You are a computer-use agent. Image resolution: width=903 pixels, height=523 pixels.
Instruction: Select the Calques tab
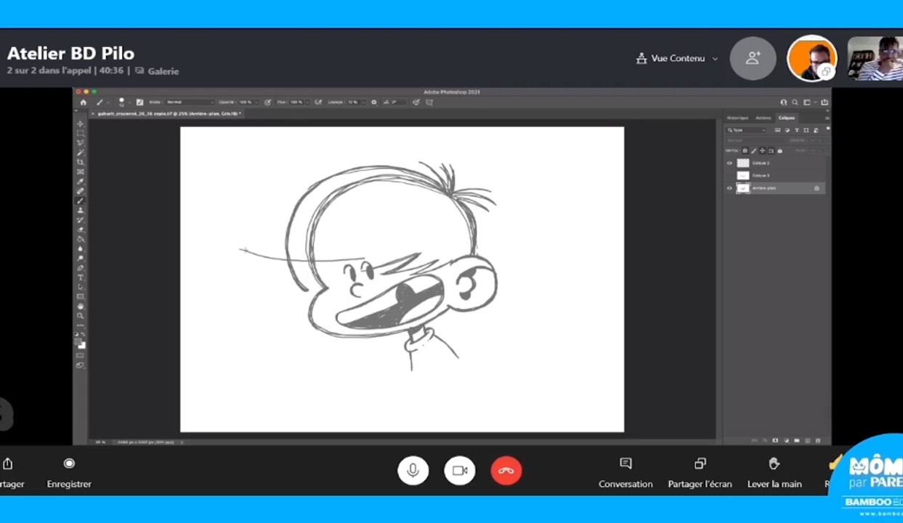[787, 118]
